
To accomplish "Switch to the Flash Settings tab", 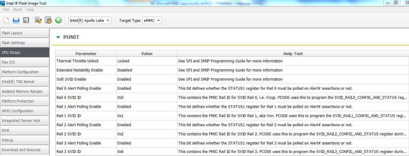I will pos(25,43).
